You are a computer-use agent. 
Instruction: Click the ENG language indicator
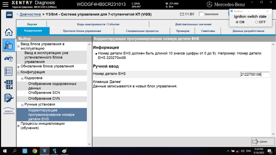click(x=249, y=151)
